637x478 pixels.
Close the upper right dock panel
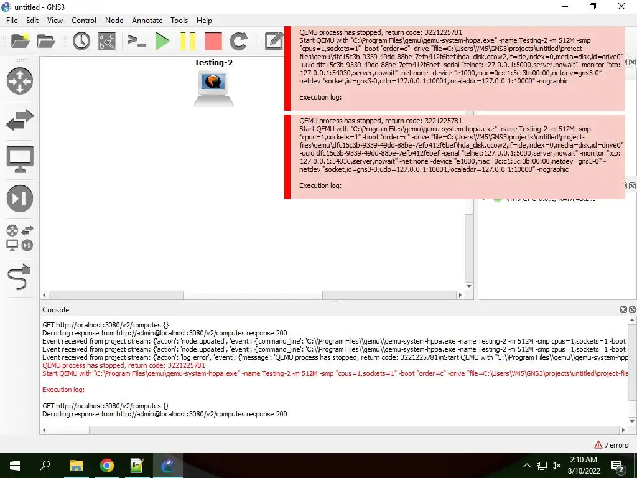[x=632, y=62]
